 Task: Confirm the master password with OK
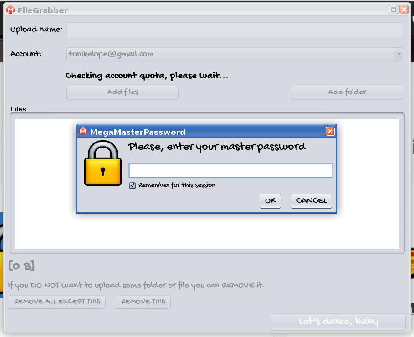270,201
